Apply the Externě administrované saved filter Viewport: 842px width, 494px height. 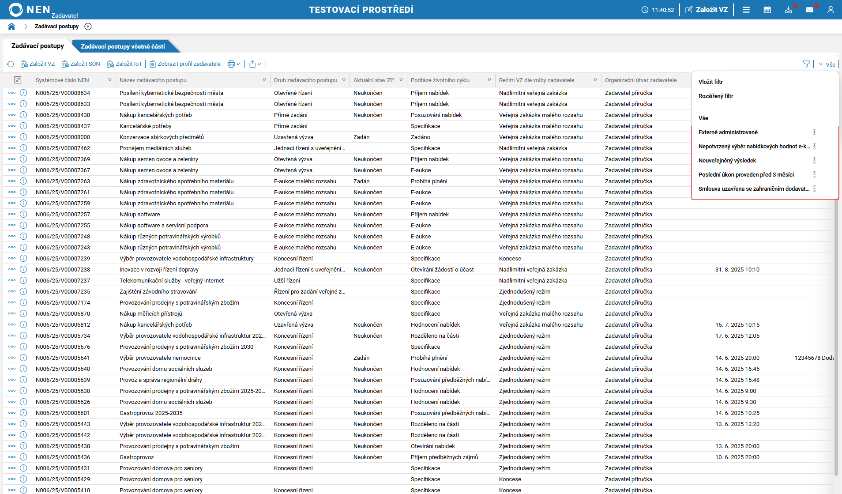728,132
